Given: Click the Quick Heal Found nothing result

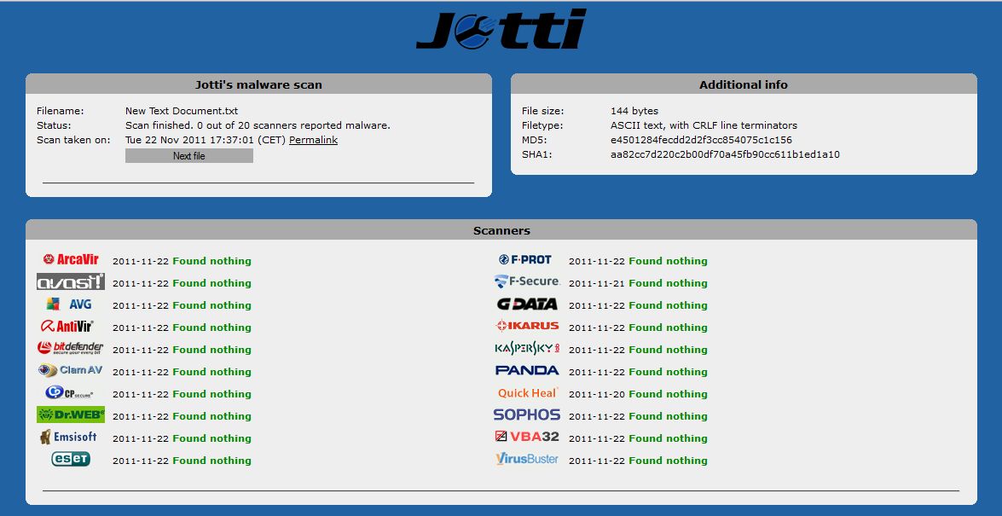Looking at the screenshot, I should pos(668,394).
